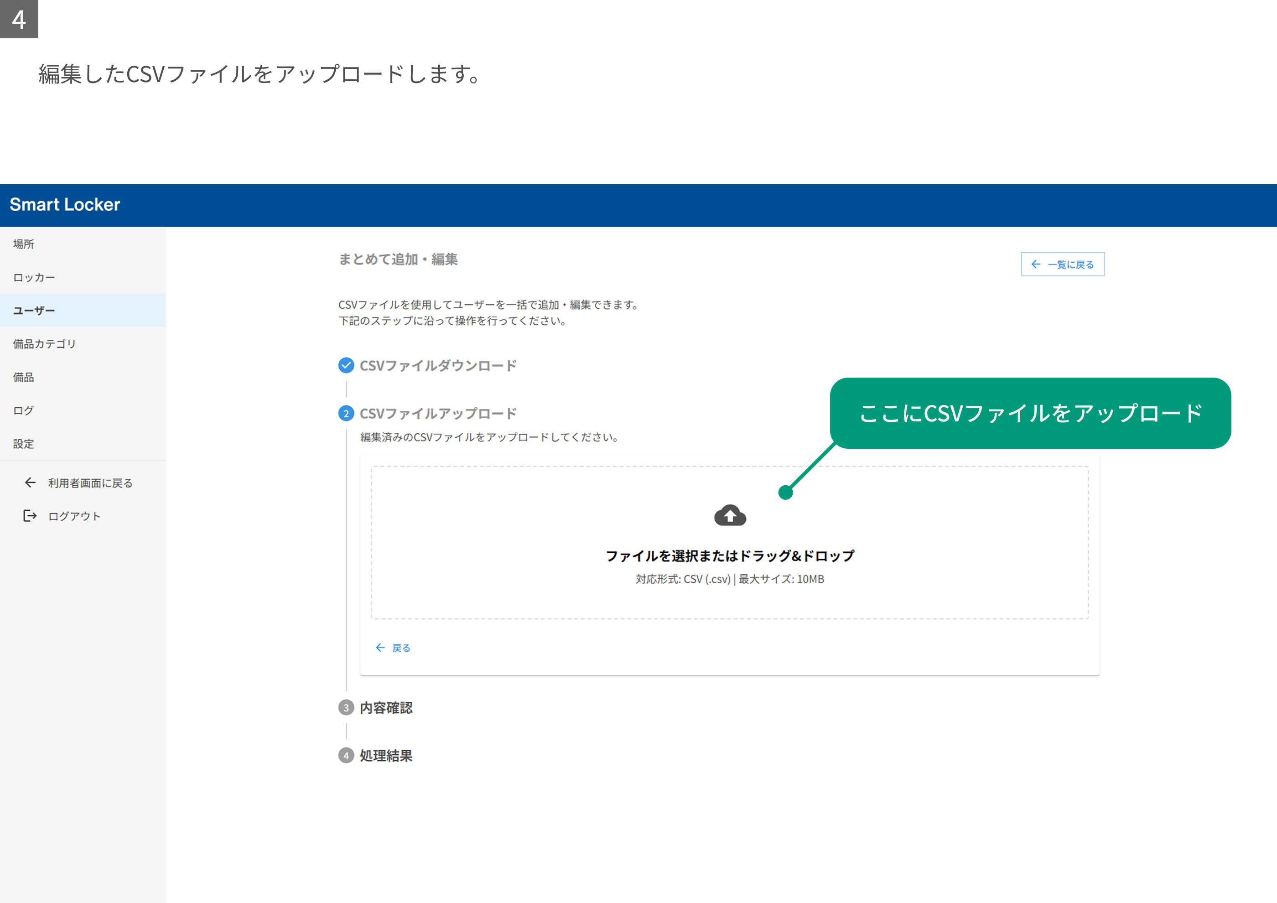Viewport: 1277px width, 903px height.
Task: Click the arrow icon in 一覧に戻る button
Action: (1036, 264)
